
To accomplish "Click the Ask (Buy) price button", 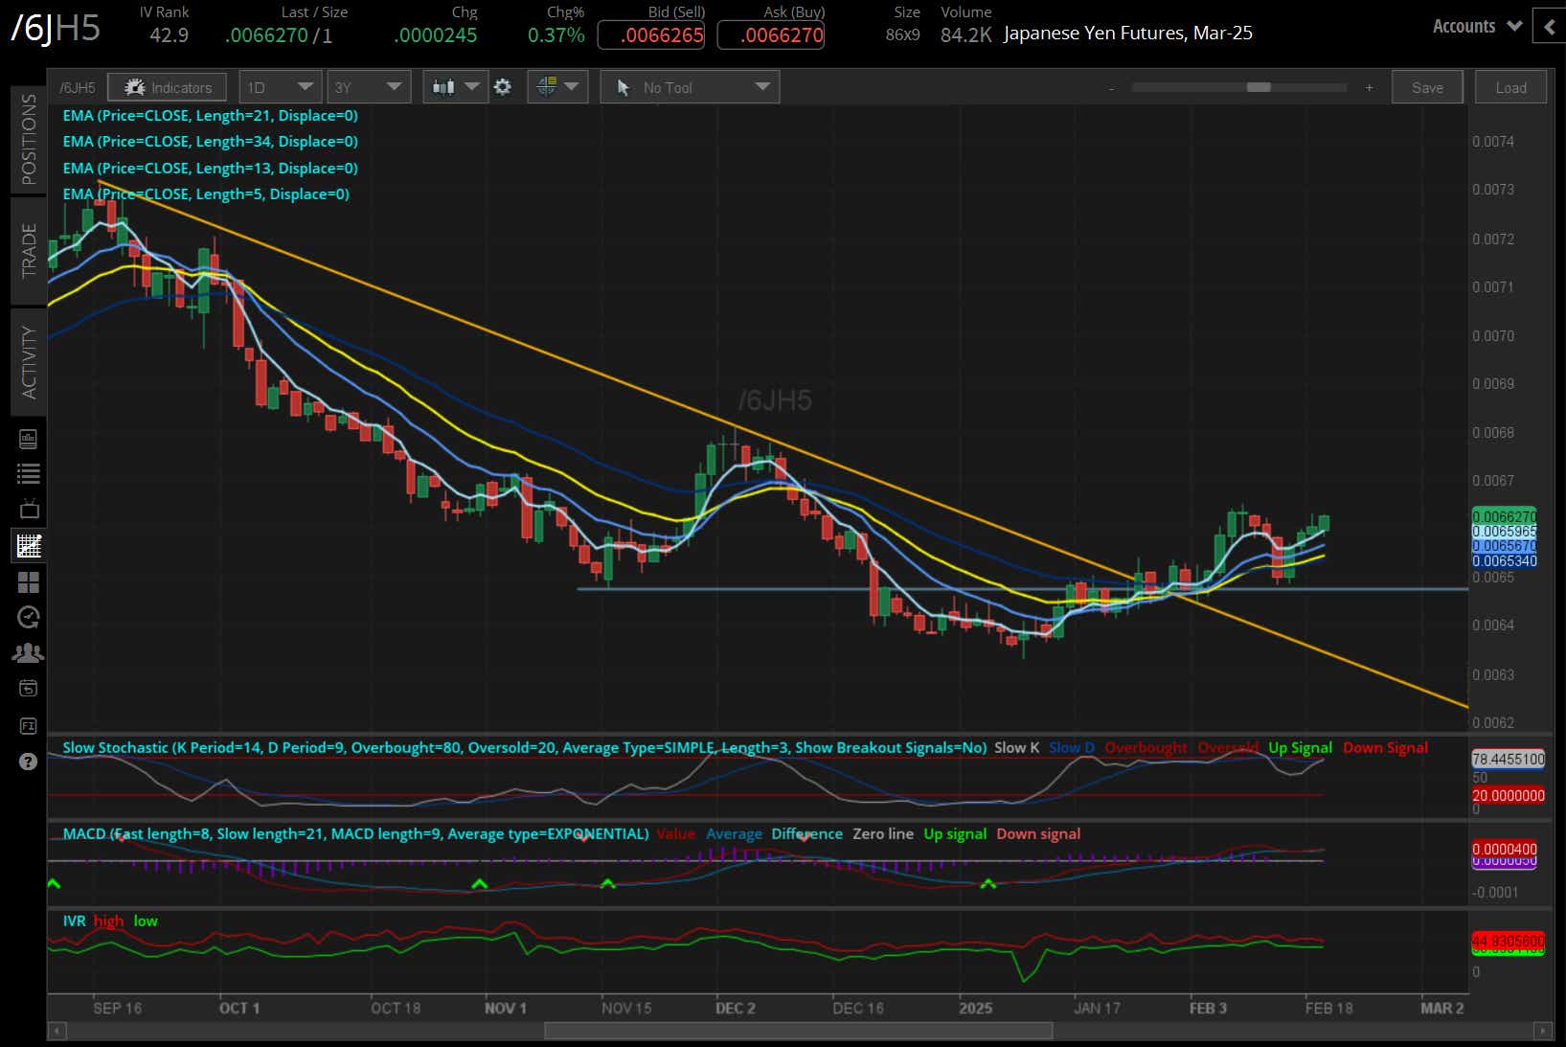I will 770,35.
